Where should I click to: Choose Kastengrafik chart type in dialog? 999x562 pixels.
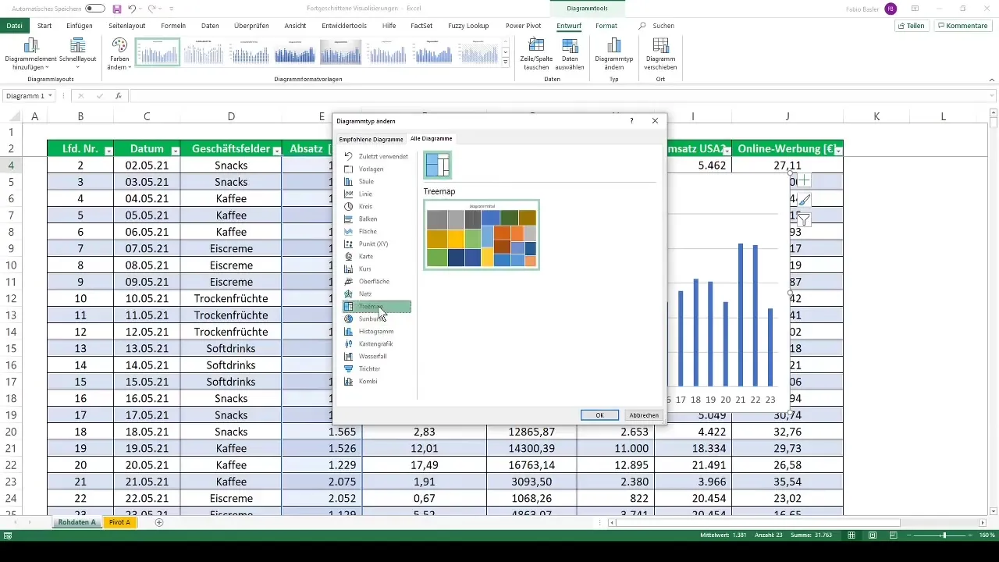click(376, 343)
